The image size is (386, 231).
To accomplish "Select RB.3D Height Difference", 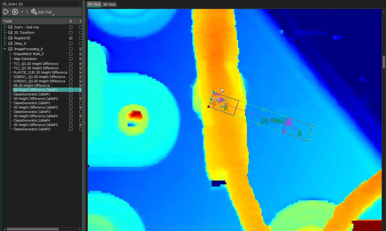I will [32, 86].
